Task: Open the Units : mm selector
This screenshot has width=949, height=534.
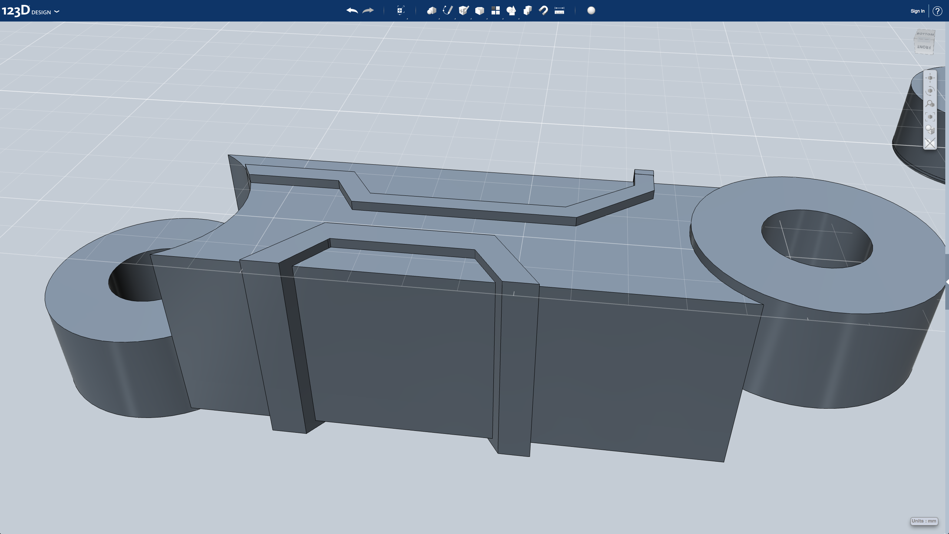Action: (x=924, y=521)
